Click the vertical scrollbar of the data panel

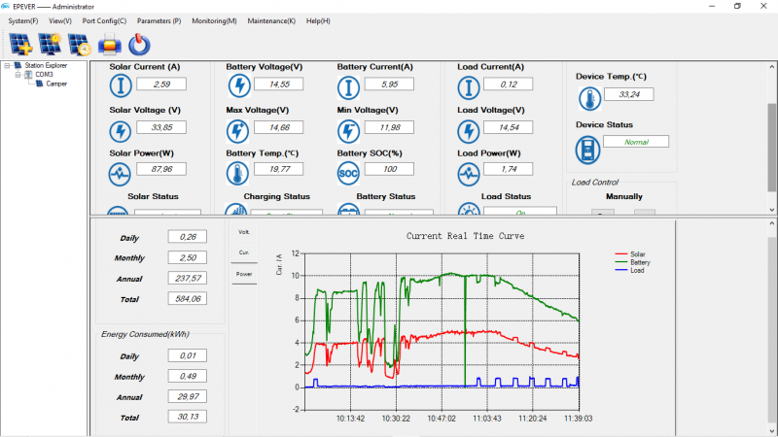[x=772, y=136]
